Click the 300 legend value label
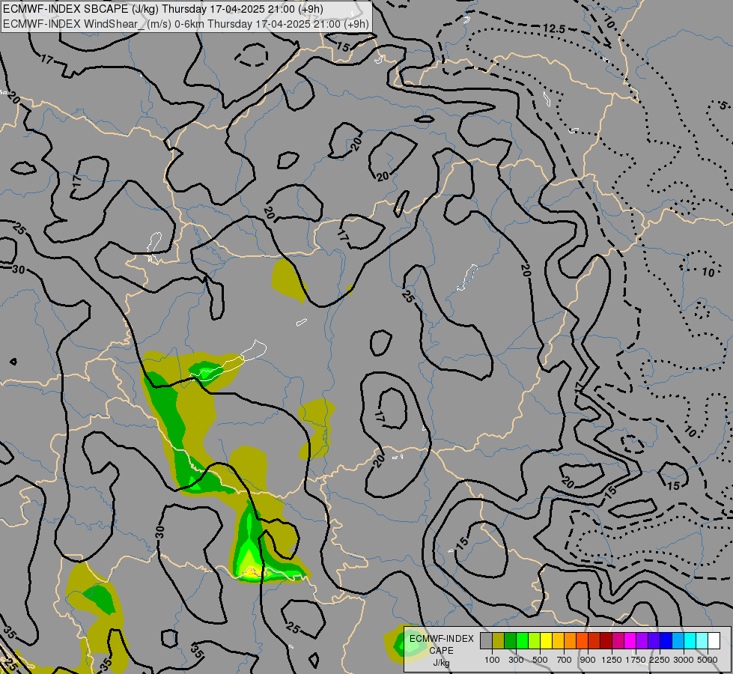This screenshot has width=733, height=674. click(516, 660)
